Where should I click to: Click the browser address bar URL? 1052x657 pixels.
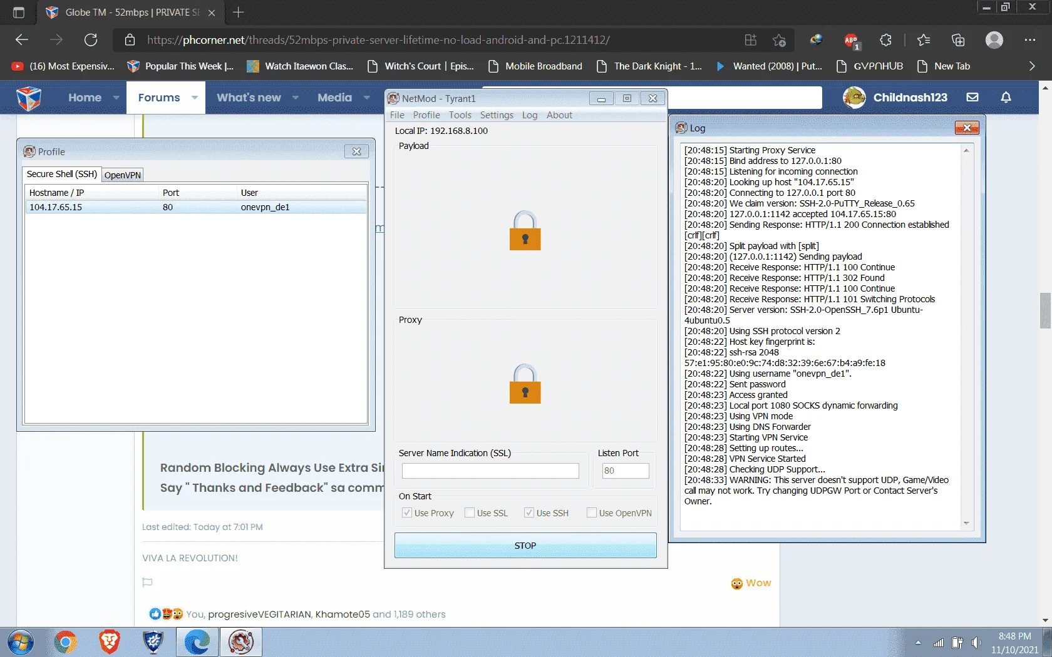[378, 40]
